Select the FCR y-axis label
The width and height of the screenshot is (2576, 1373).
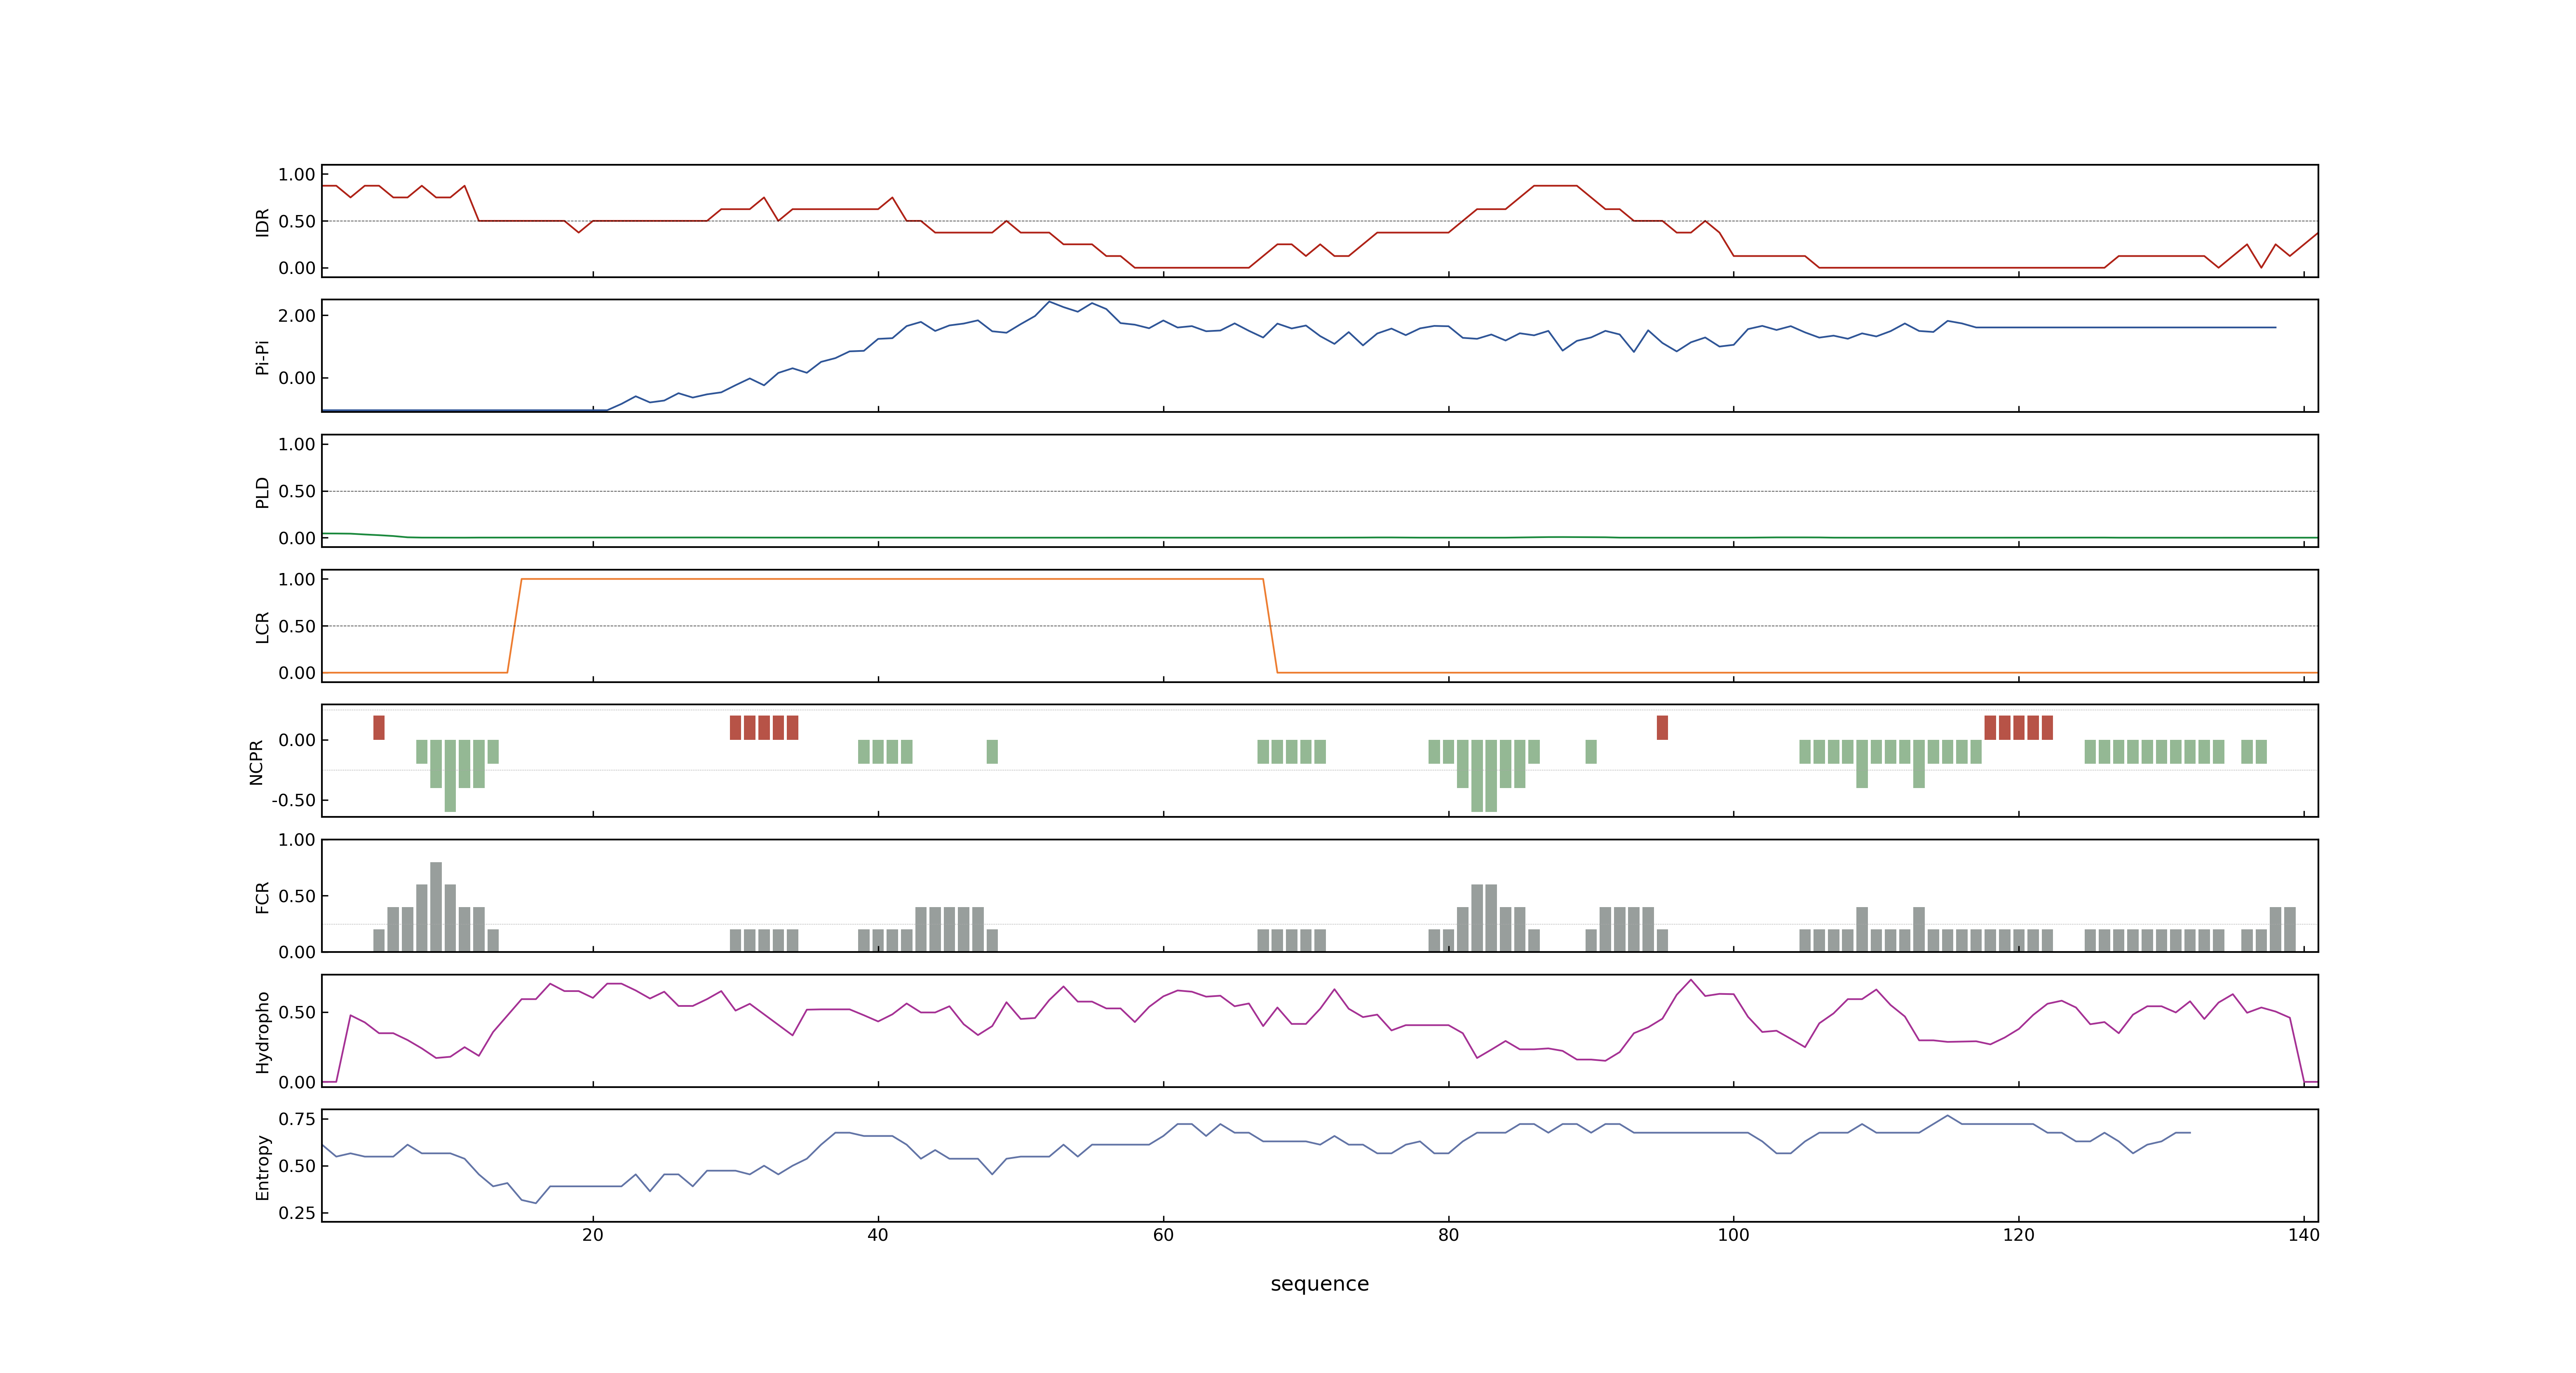click(x=262, y=896)
